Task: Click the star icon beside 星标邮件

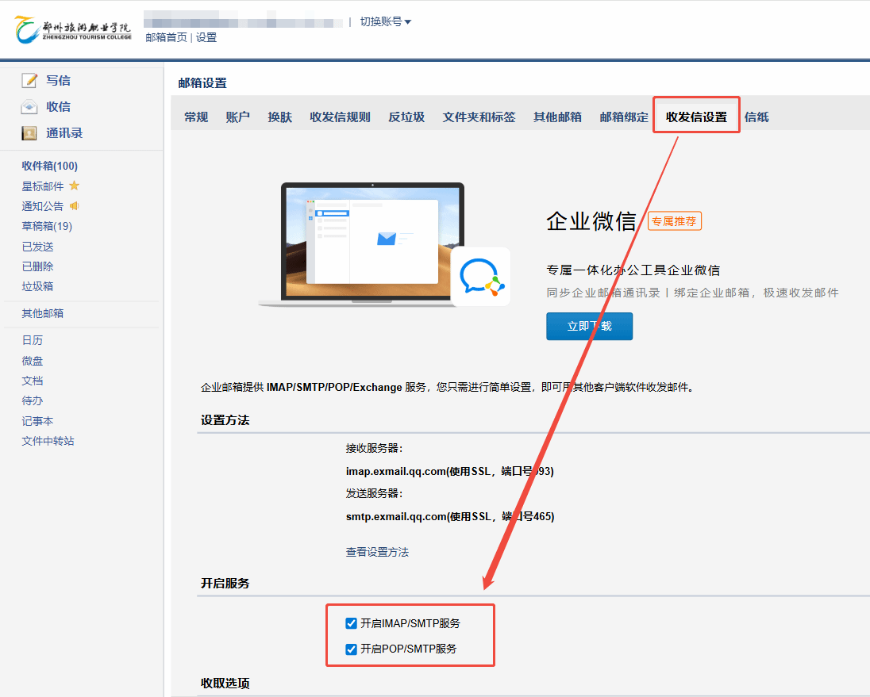Action: point(75,186)
